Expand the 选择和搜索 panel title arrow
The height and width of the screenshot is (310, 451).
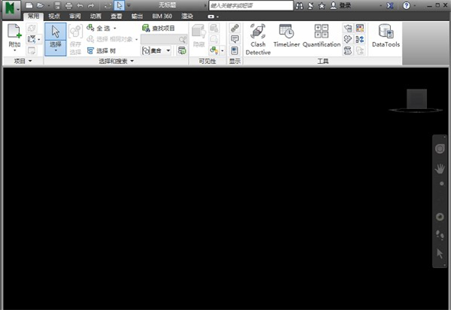tap(132, 61)
